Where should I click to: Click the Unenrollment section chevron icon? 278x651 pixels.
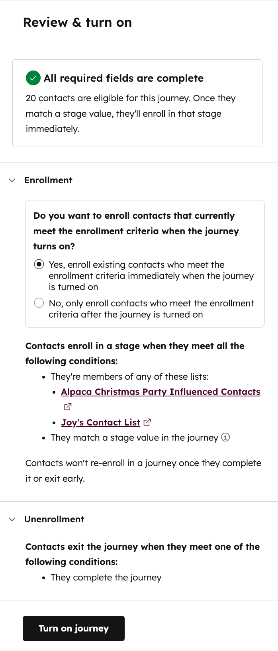click(x=11, y=519)
